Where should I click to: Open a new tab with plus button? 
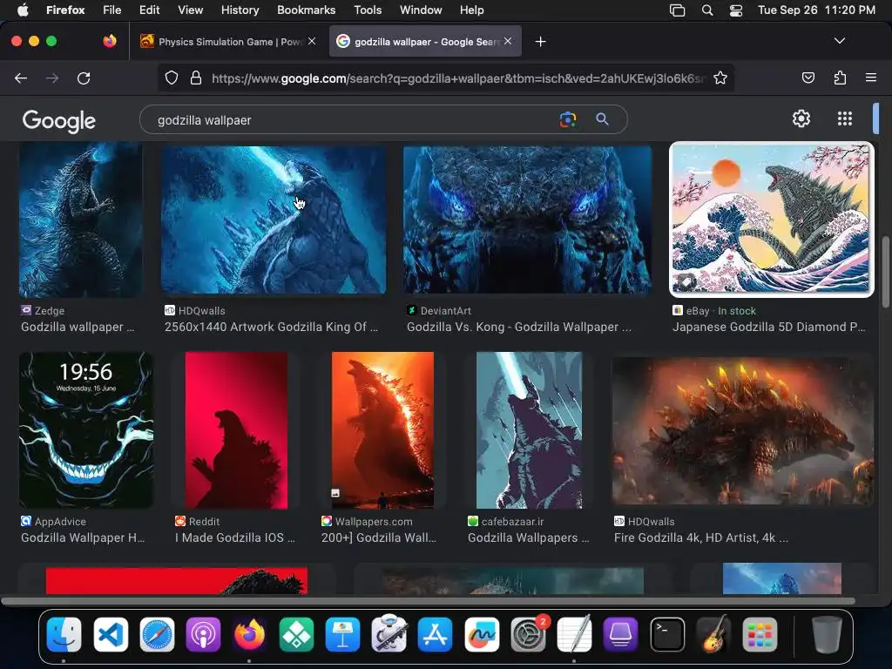tap(540, 42)
